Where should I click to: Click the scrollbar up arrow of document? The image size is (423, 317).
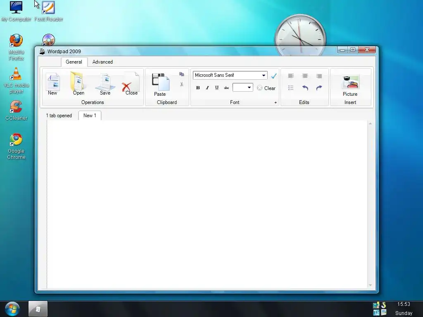tap(371, 123)
